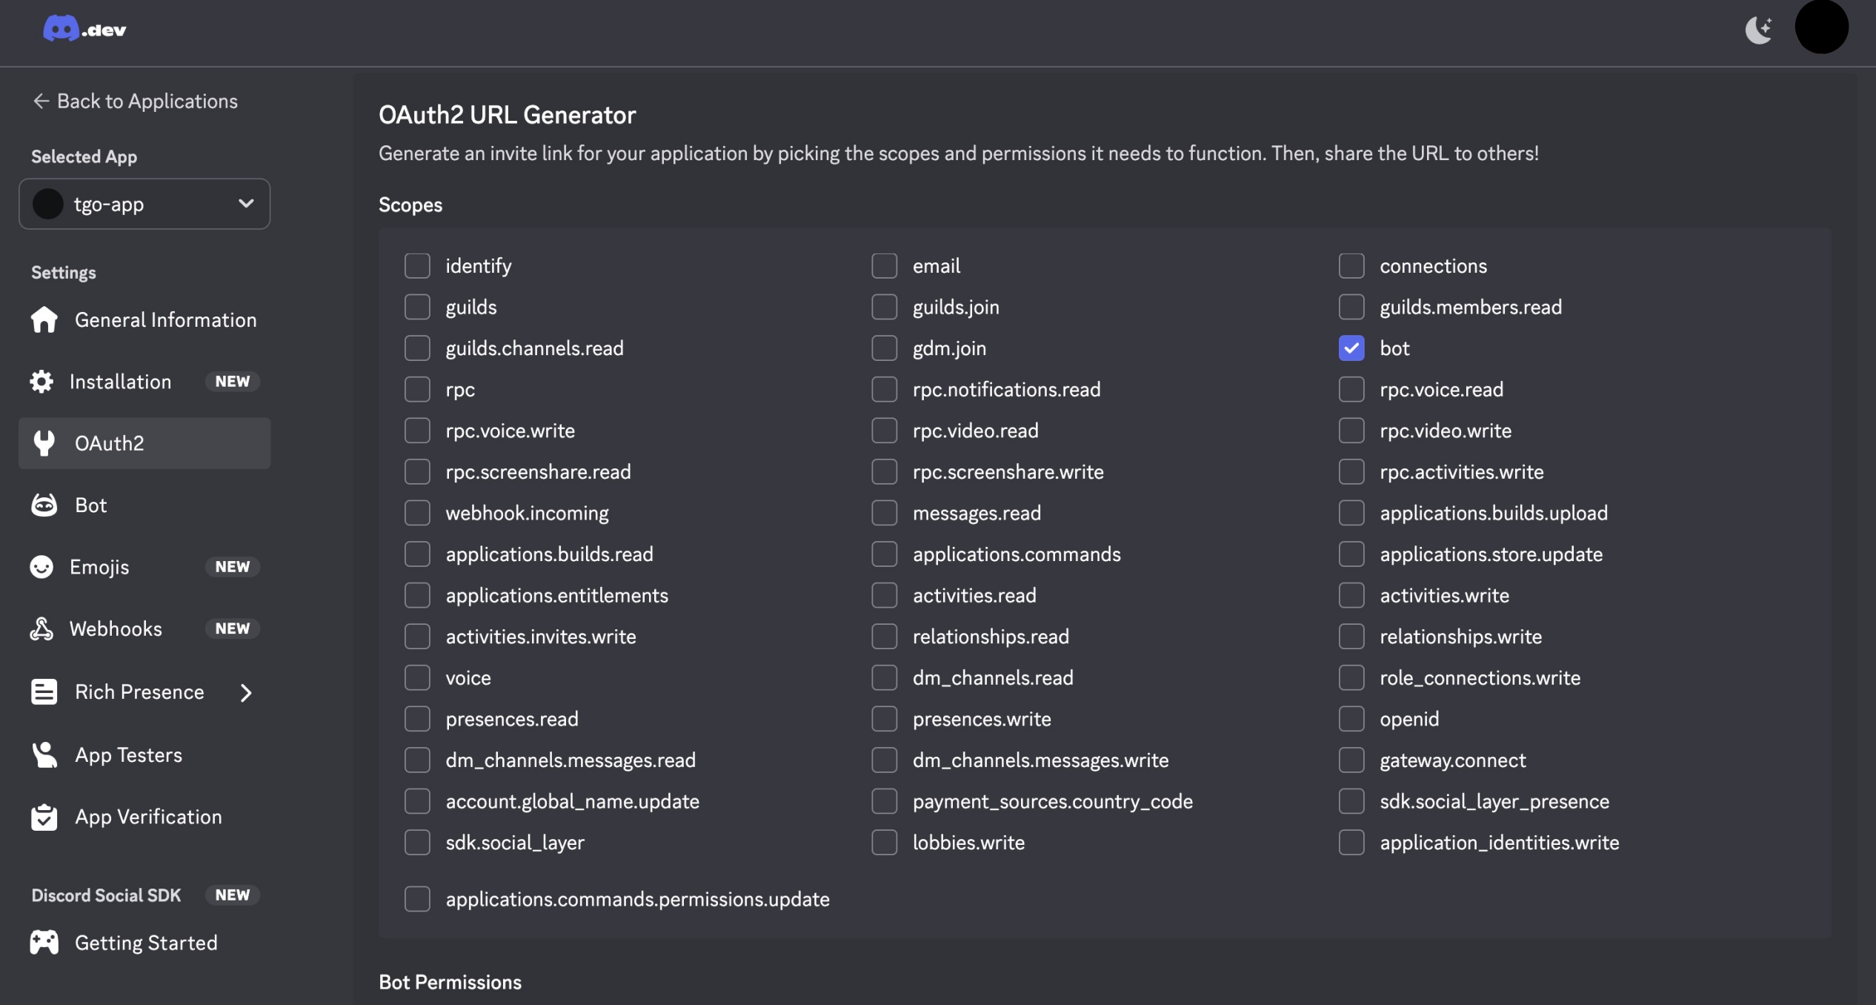Click Back to Applications
This screenshot has width=1876, height=1005.
tap(135, 101)
